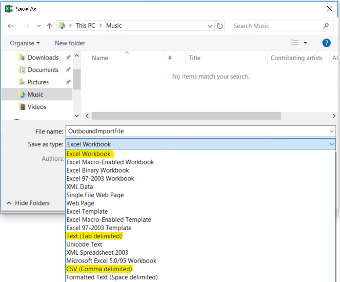Sort by the # column header

pyautogui.click(x=170, y=58)
